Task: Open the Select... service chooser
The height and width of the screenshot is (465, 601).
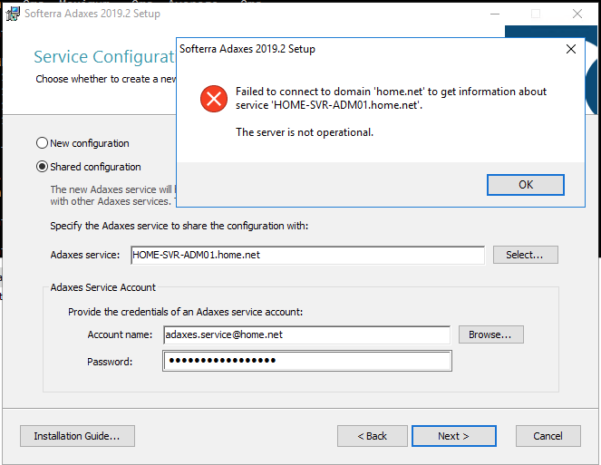Action: tap(525, 255)
